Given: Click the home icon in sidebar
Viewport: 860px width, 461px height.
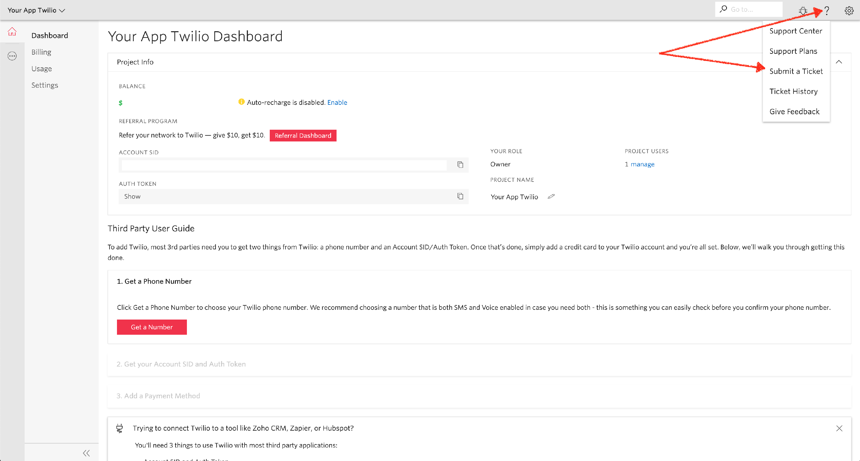Looking at the screenshot, I should (12, 32).
